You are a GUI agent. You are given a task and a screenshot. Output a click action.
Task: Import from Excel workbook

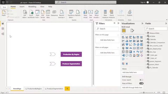(x=31, y=14)
